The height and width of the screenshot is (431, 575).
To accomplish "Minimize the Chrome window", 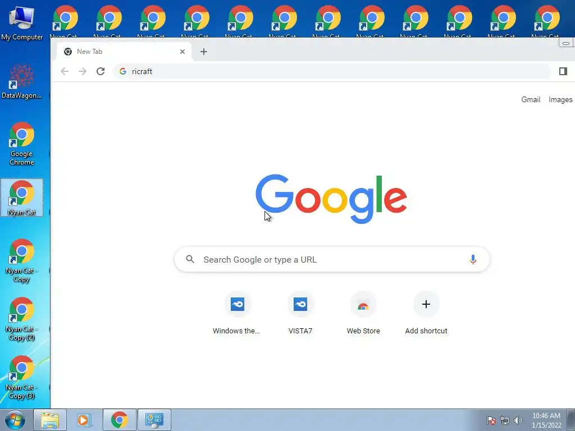I will pos(566,43).
